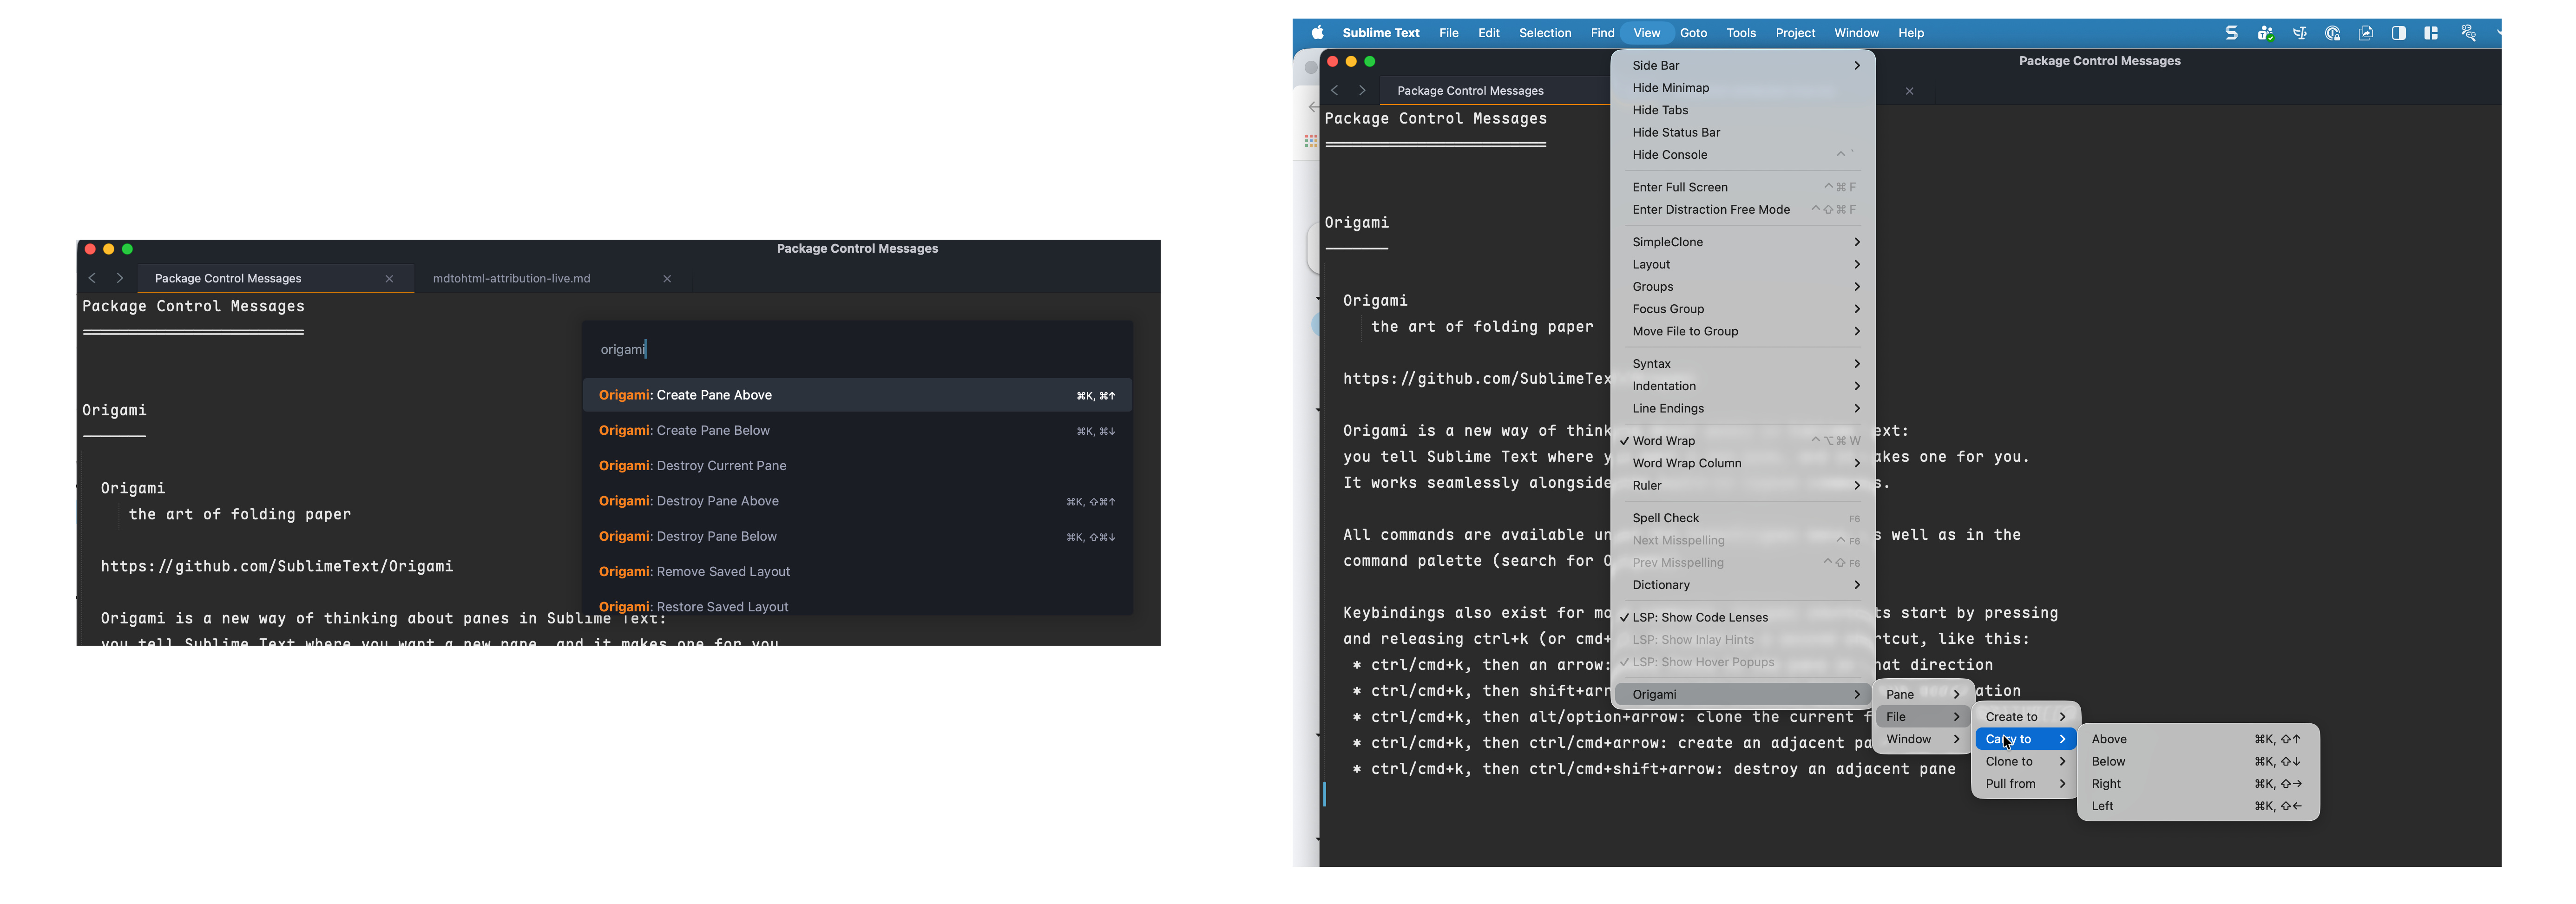2576x904 pixels.
Task: Close the mdtohtml-attribution-live.md tab
Action: (667, 279)
